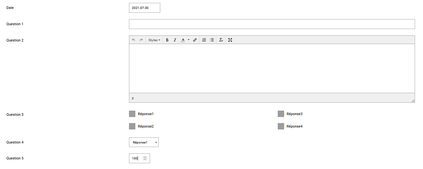Click the redo arrow in editor toolbar
The image size is (423, 169).
141,40
